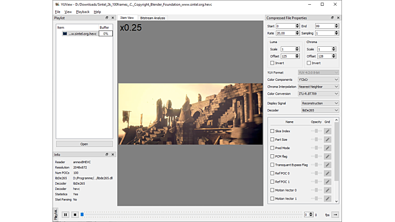The height and width of the screenshot is (222, 395).
Task: Toggle the Ref POC 0 checkbox
Action: coord(272,173)
